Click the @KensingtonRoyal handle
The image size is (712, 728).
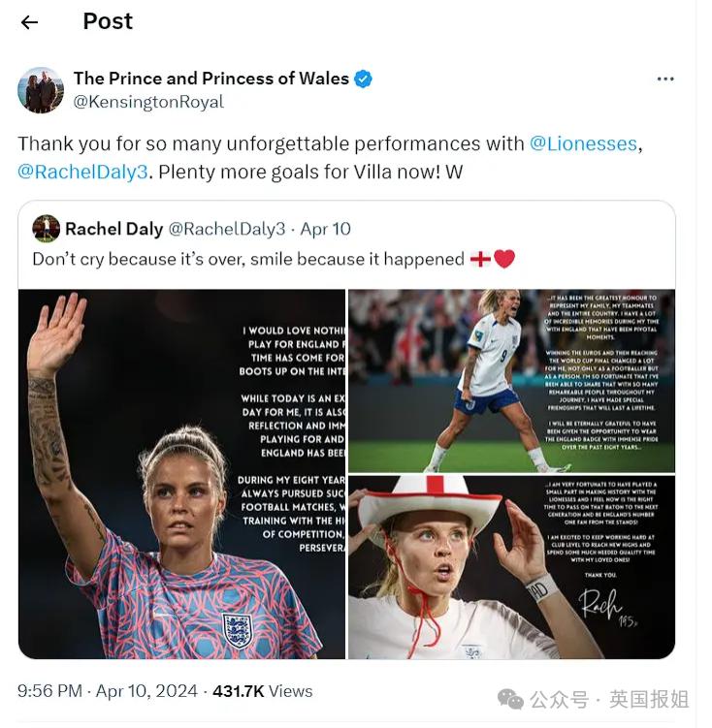point(148,102)
